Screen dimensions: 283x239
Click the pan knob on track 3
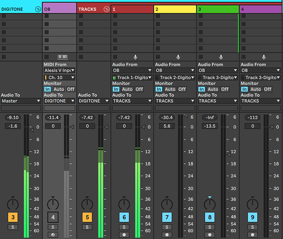tap(210, 204)
